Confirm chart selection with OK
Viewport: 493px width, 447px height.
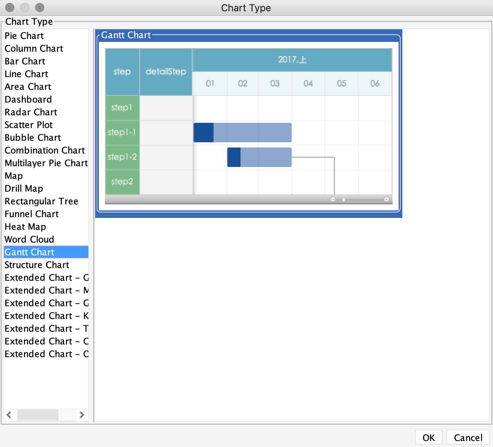(x=428, y=437)
